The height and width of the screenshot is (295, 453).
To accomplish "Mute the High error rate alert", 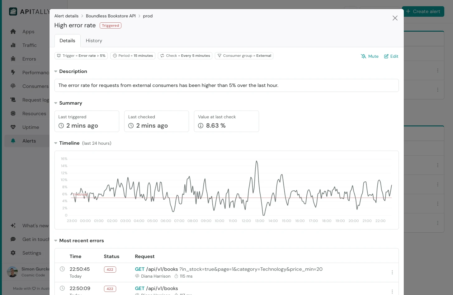I will [x=370, y=56].
